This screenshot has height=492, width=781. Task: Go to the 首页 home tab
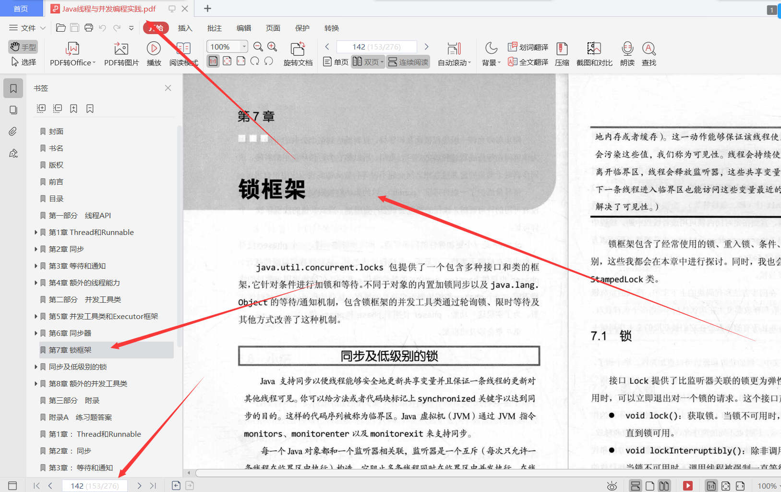tap(21, 9)
